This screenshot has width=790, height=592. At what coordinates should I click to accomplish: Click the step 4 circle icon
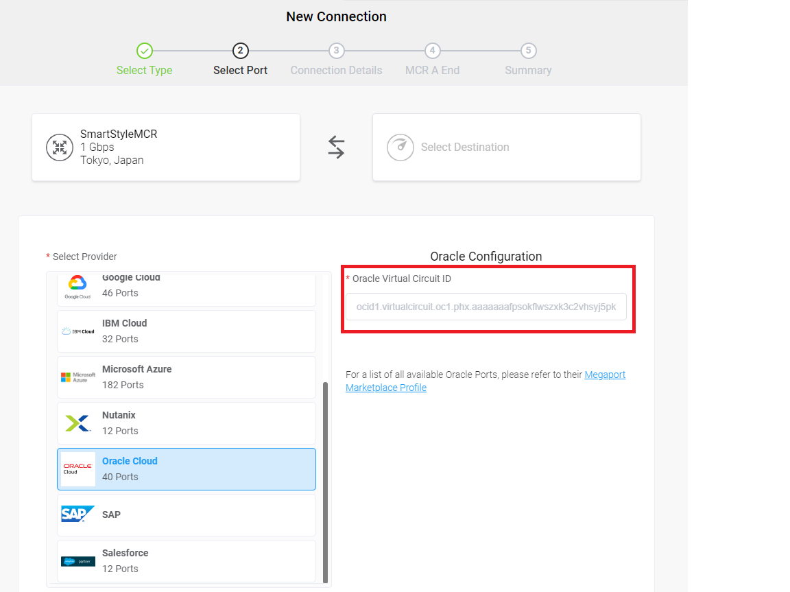pos(432,51)
